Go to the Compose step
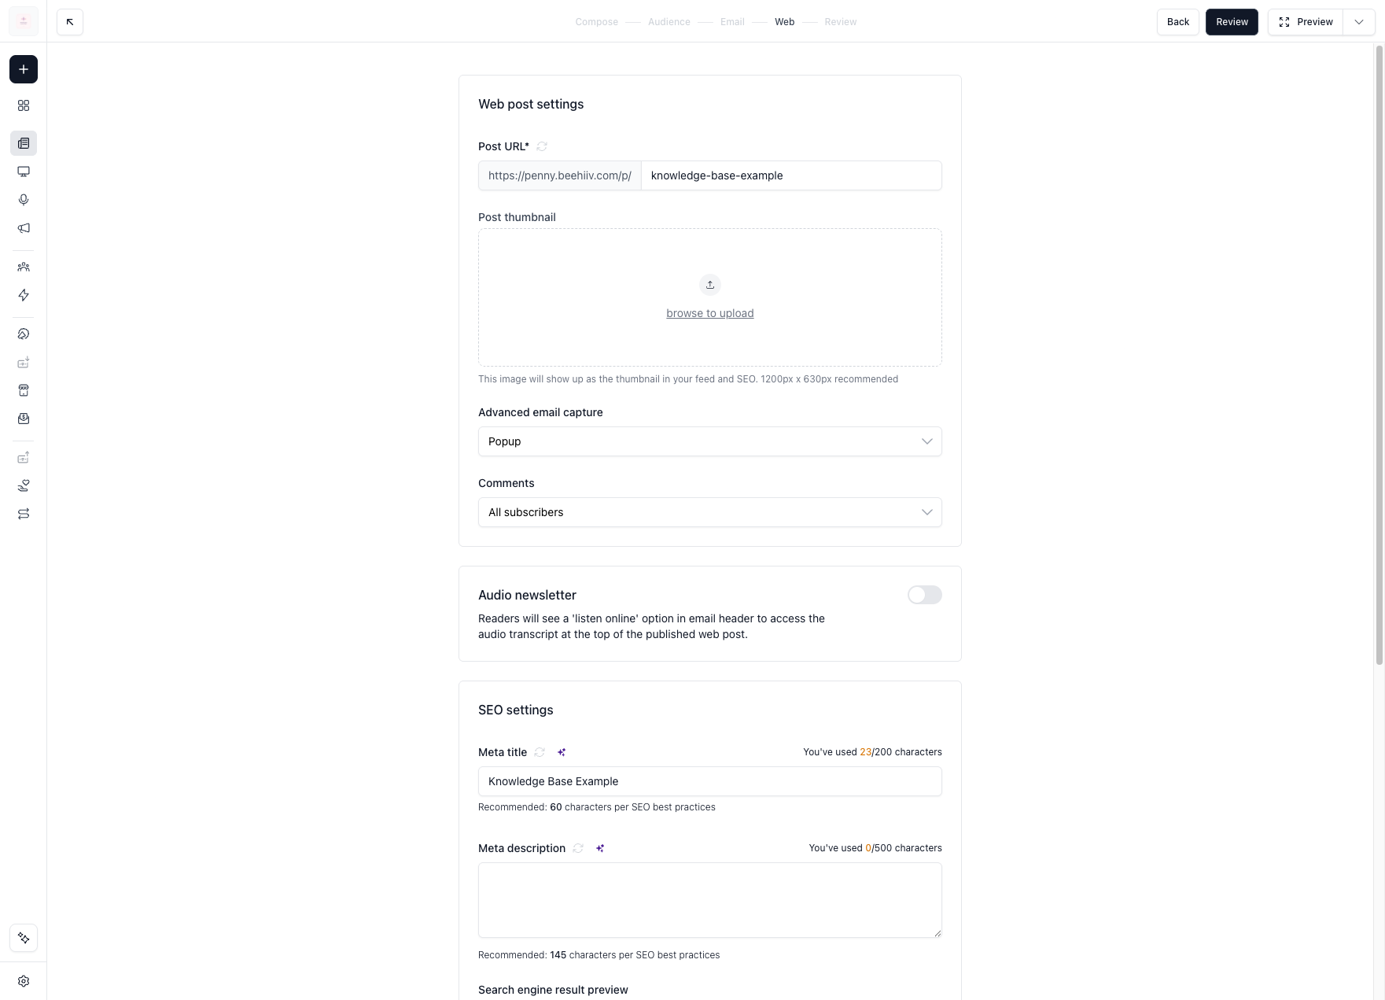This screenshot has height=1000, width=1385. (596, 22)
